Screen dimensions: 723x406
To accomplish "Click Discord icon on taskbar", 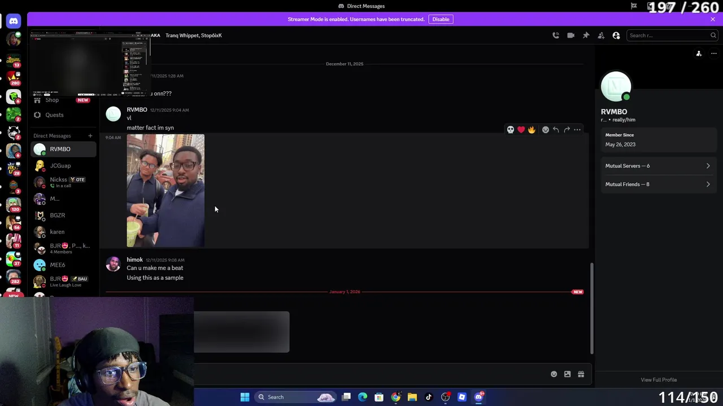I will (479, 397).
